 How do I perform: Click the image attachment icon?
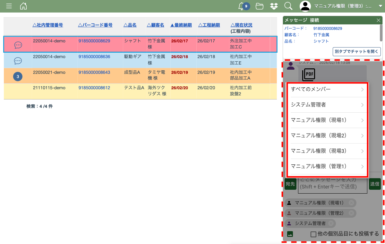[x=290, y=234]
